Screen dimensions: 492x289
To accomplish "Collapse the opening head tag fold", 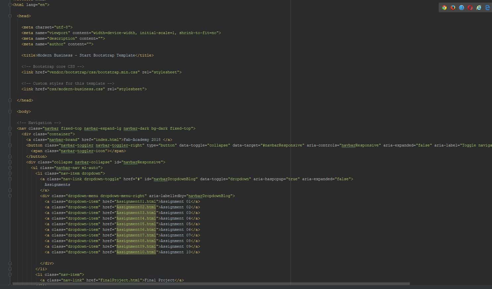I will point(10,16).
